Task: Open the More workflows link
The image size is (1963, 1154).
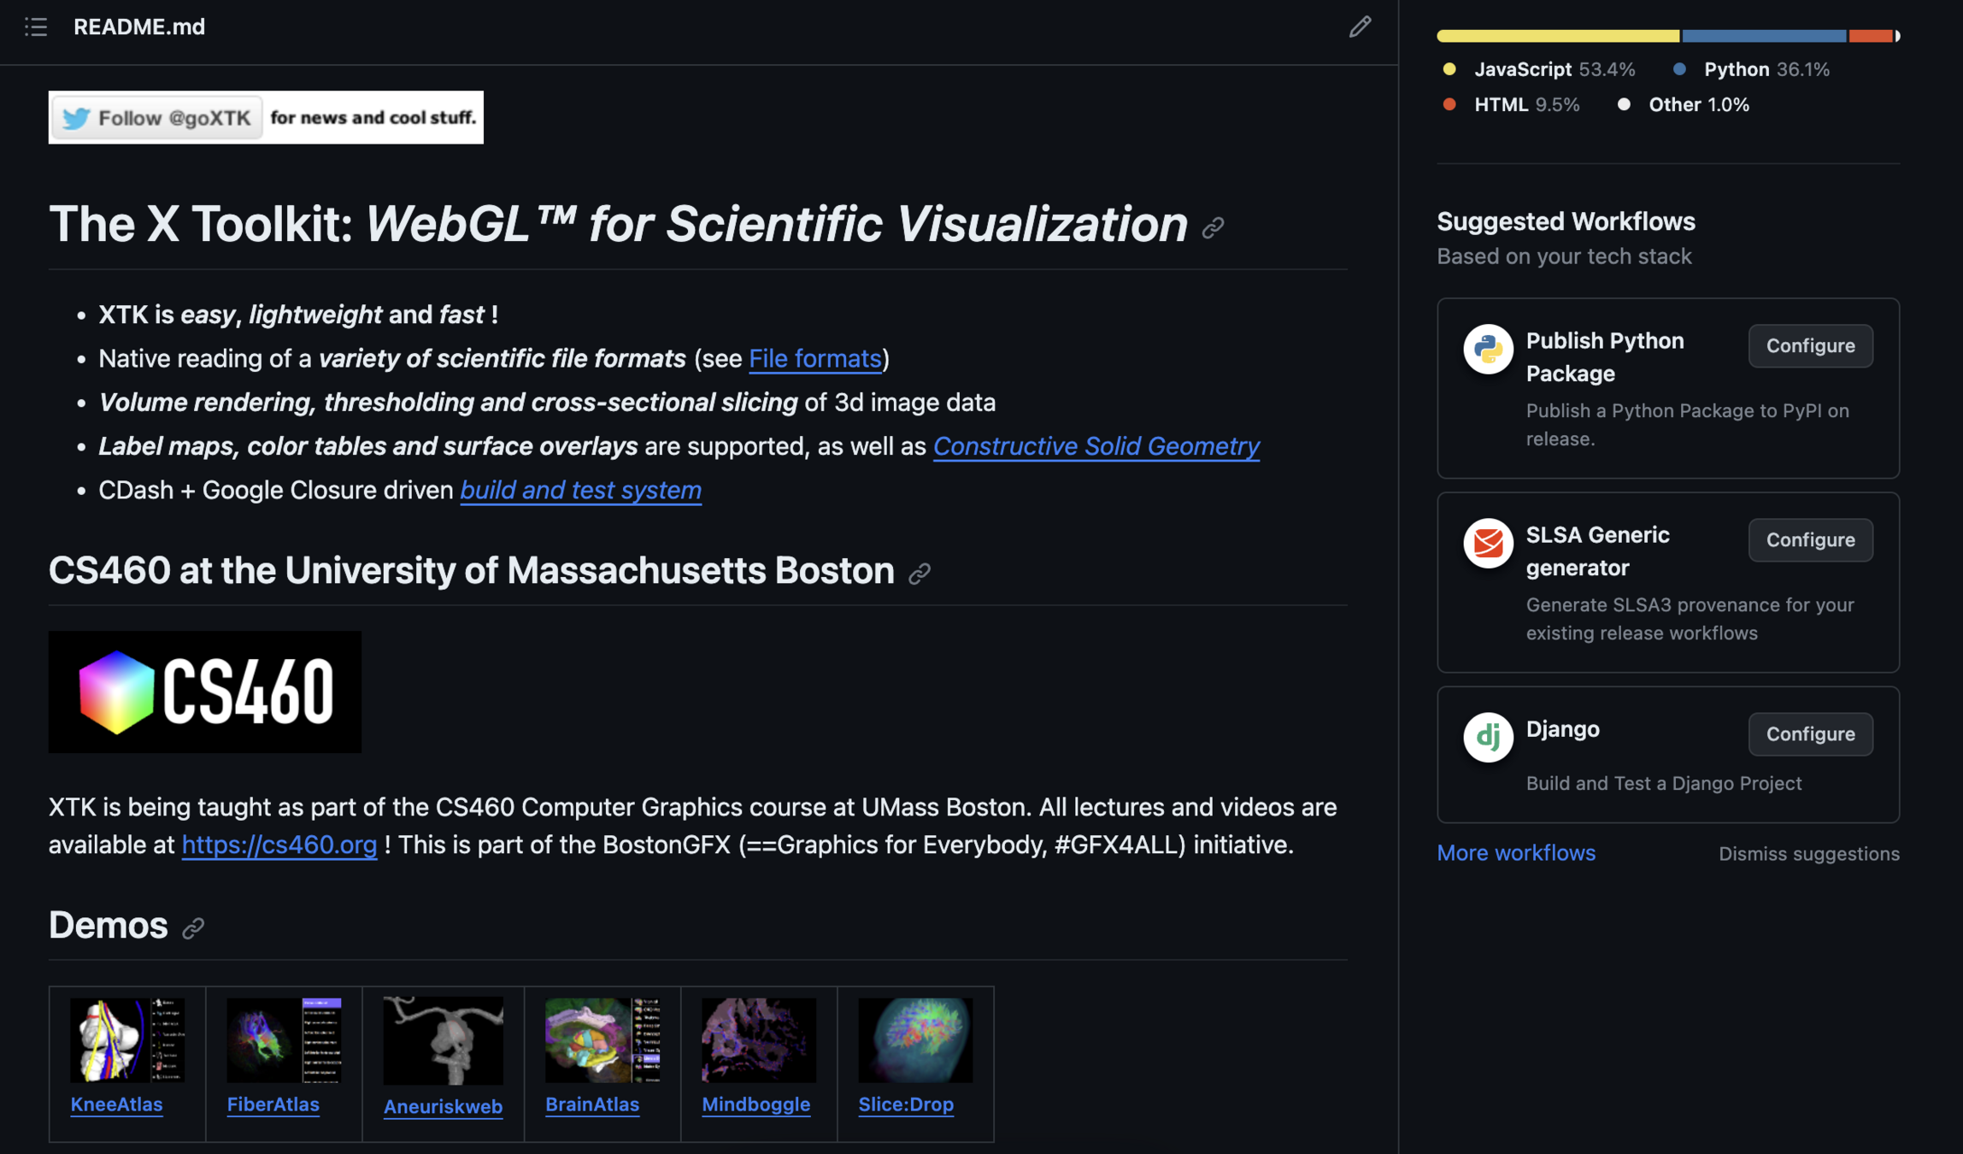Action: tap(1515, 853)
